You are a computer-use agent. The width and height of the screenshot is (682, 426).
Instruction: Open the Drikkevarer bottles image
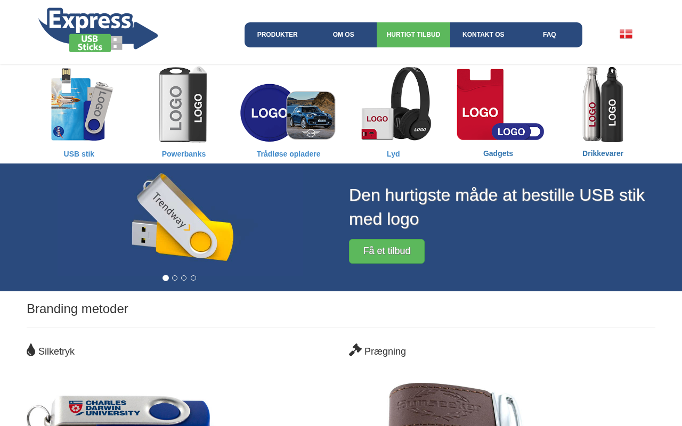[603, 104]
